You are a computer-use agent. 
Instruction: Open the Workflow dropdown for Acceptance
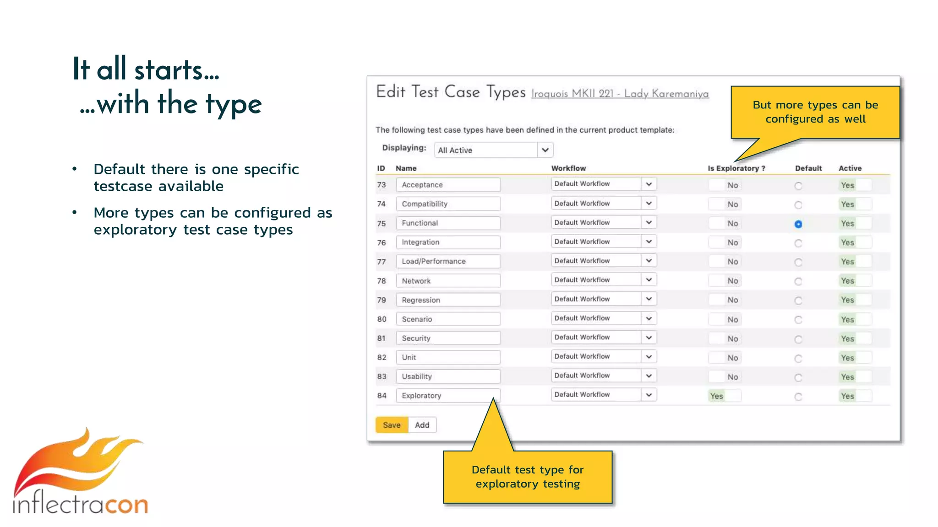(x=604, y=184)
